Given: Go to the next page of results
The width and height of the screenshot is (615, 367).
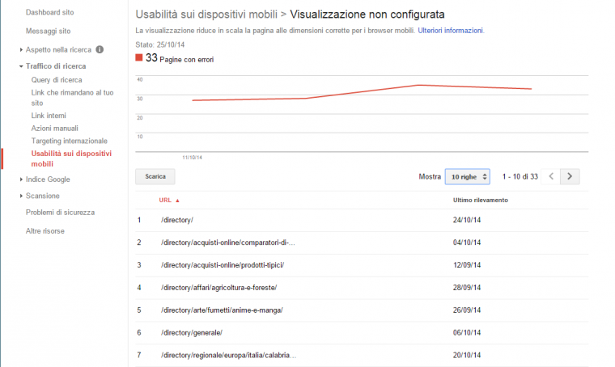Looking at the screenshot, I should pyautogui.click(x=570, y=177).
